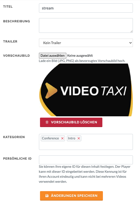Viewport: 140px width, 204px height.
Task: Click the Persönliche ID input field
Action: point(86,160)
